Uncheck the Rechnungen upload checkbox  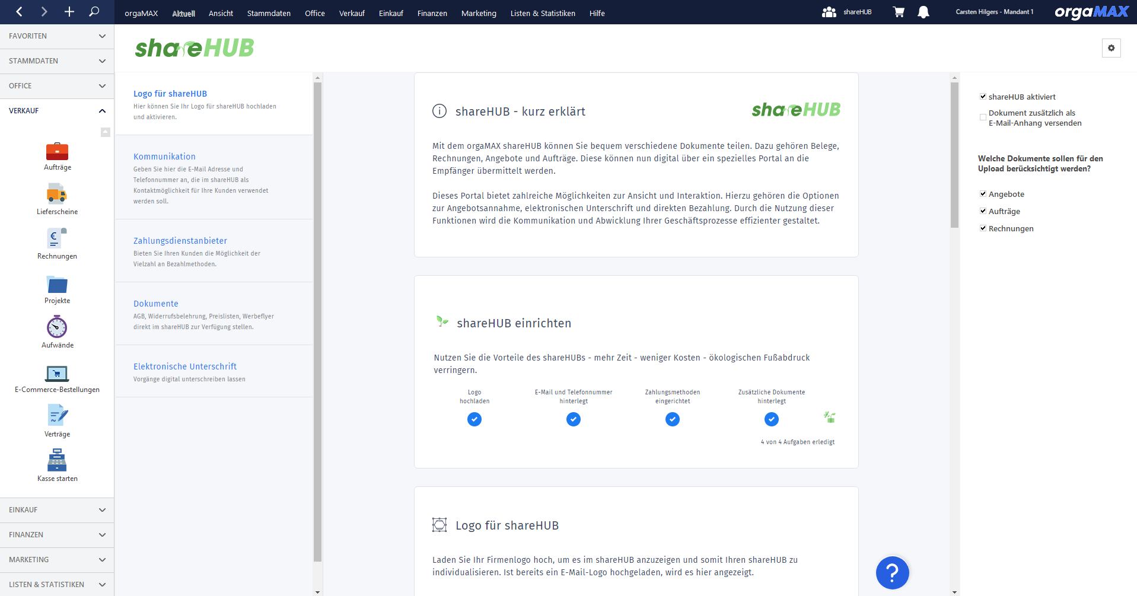point(983,228)
